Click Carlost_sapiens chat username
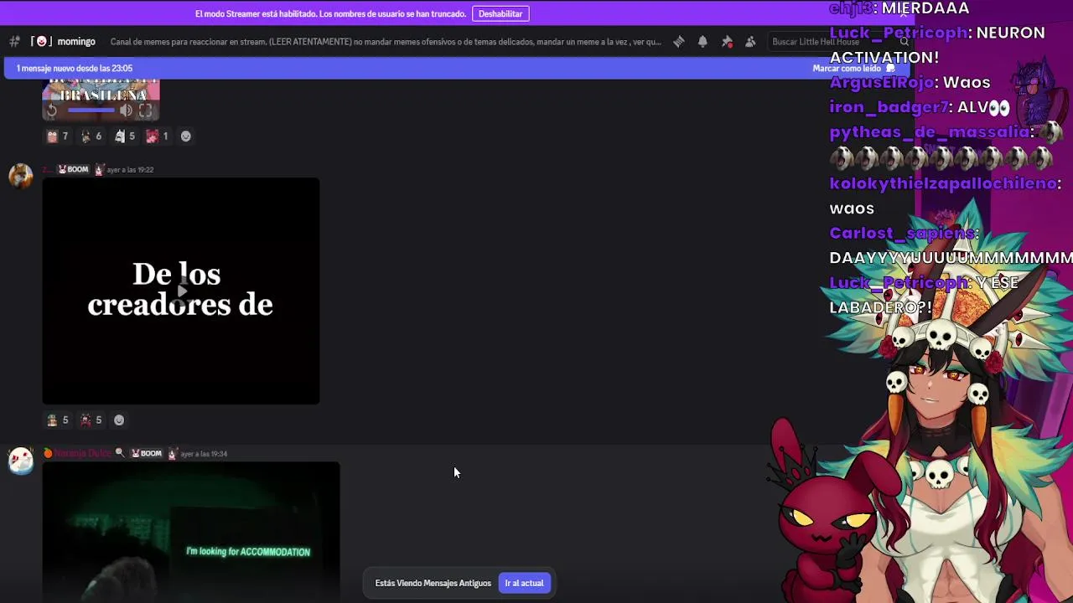The image size is (1073, 603). [902, 233]
